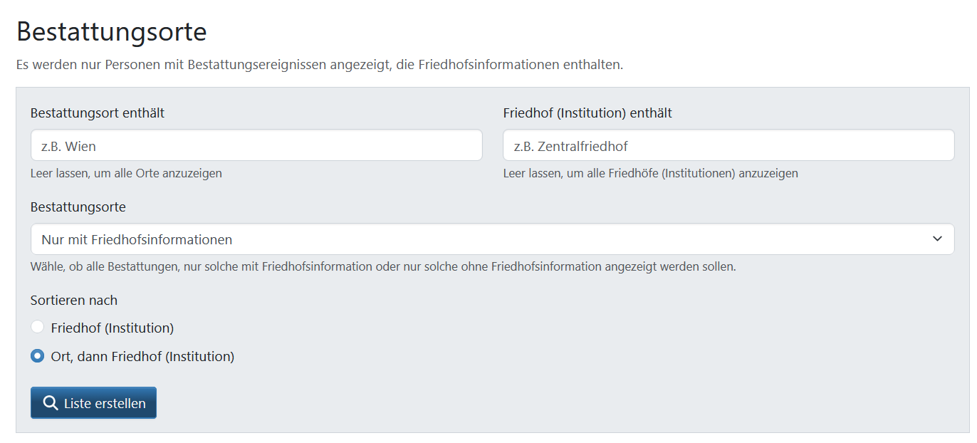Click the Liste erstellen button
The width and height of the screenshot is (977, 443).
(93, 402)
